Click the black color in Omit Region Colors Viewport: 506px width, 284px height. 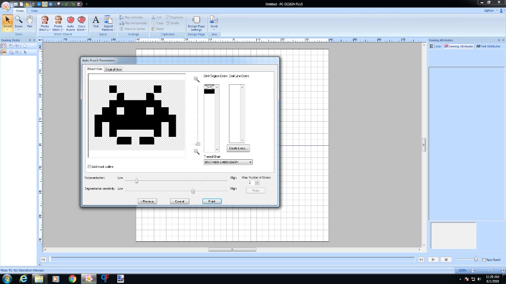pyautogui.click(x=209, y=92)
